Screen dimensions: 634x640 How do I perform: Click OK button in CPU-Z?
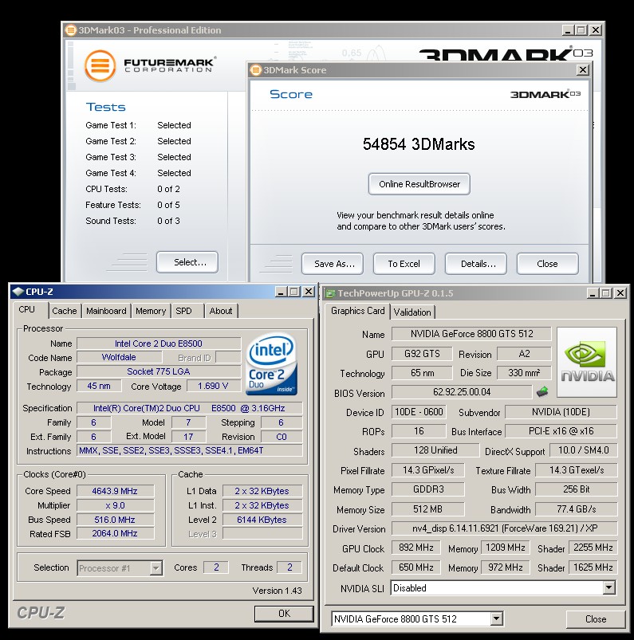pyautogui.click(x=284, y=614)
